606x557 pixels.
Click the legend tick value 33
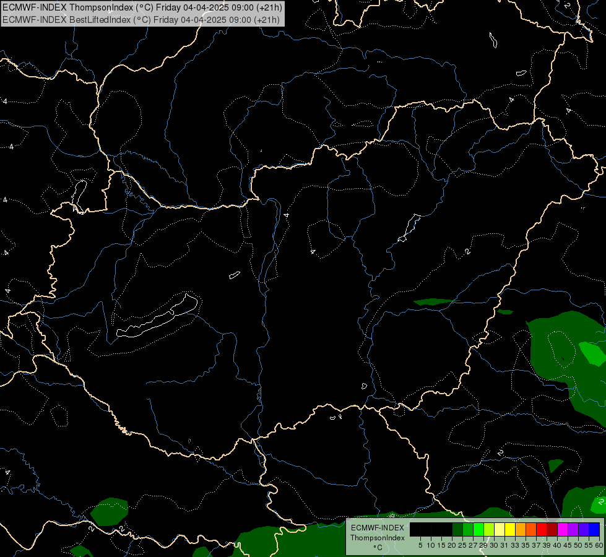515,545
